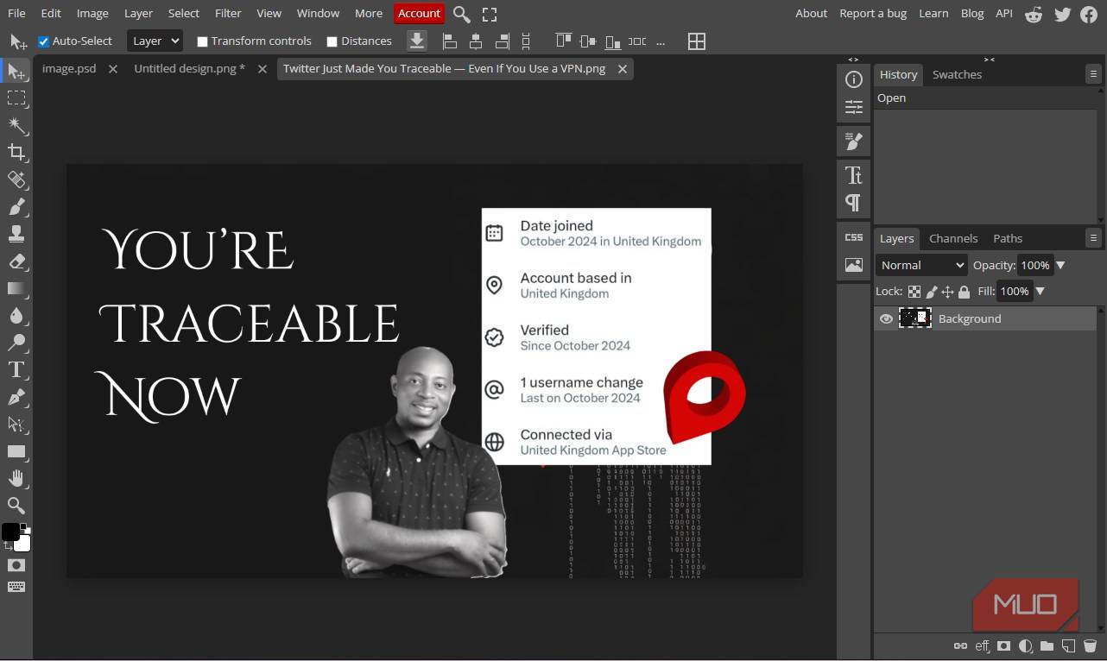1107x661 pixels.
Task: Pick the Eraser tool
Action: click(x=16, y=261)
